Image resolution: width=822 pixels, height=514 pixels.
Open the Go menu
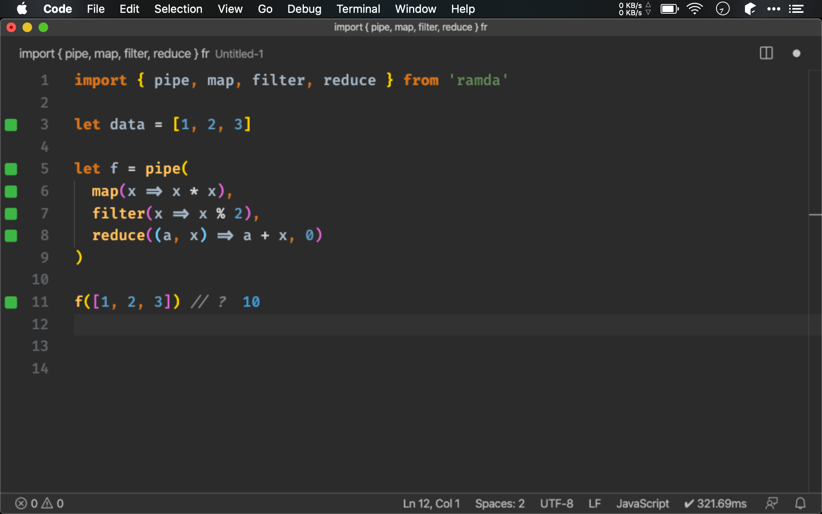265,9
